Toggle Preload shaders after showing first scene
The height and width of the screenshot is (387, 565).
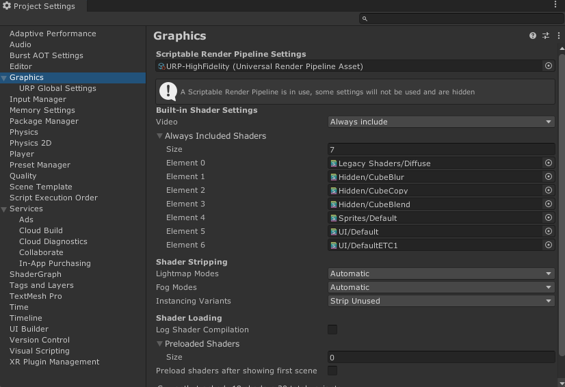point(332,371)
